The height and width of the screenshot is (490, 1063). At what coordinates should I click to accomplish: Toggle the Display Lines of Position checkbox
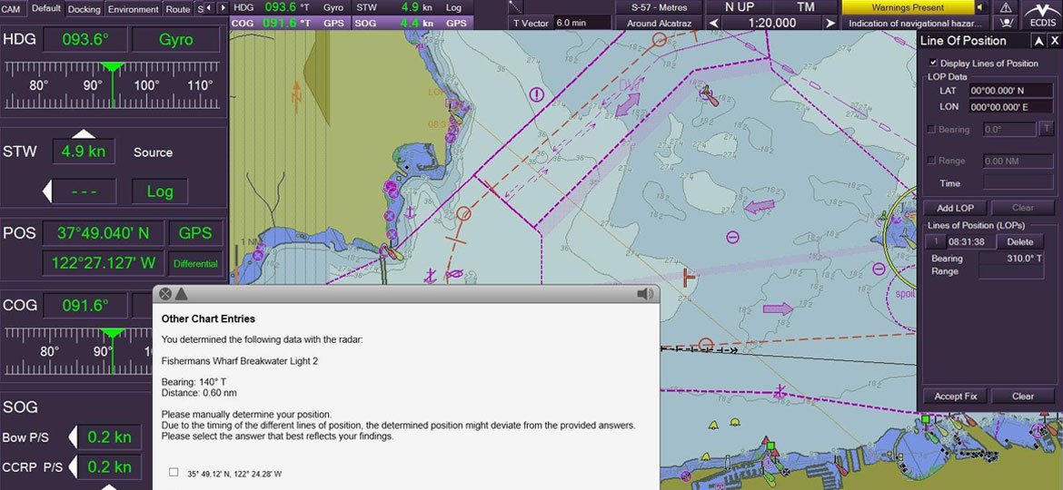point(933,63)
